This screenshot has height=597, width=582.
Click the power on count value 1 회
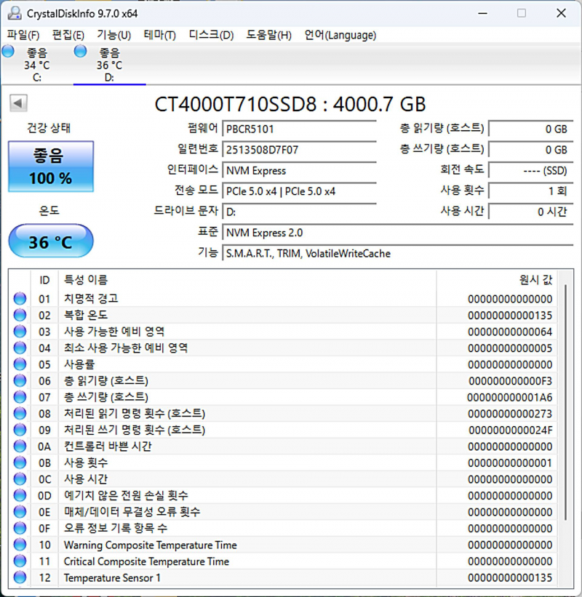click(x=530, y=191)
